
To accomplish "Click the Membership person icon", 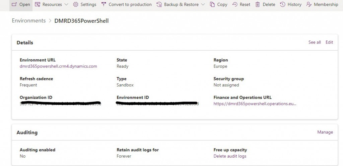I will coord(309,4).
